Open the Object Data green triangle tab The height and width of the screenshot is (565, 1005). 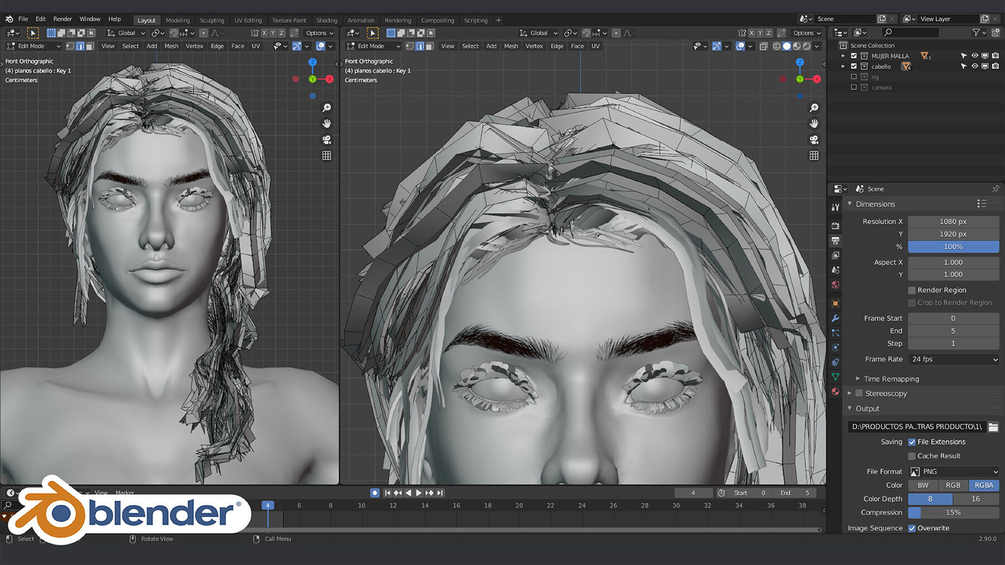pos(835,376)
